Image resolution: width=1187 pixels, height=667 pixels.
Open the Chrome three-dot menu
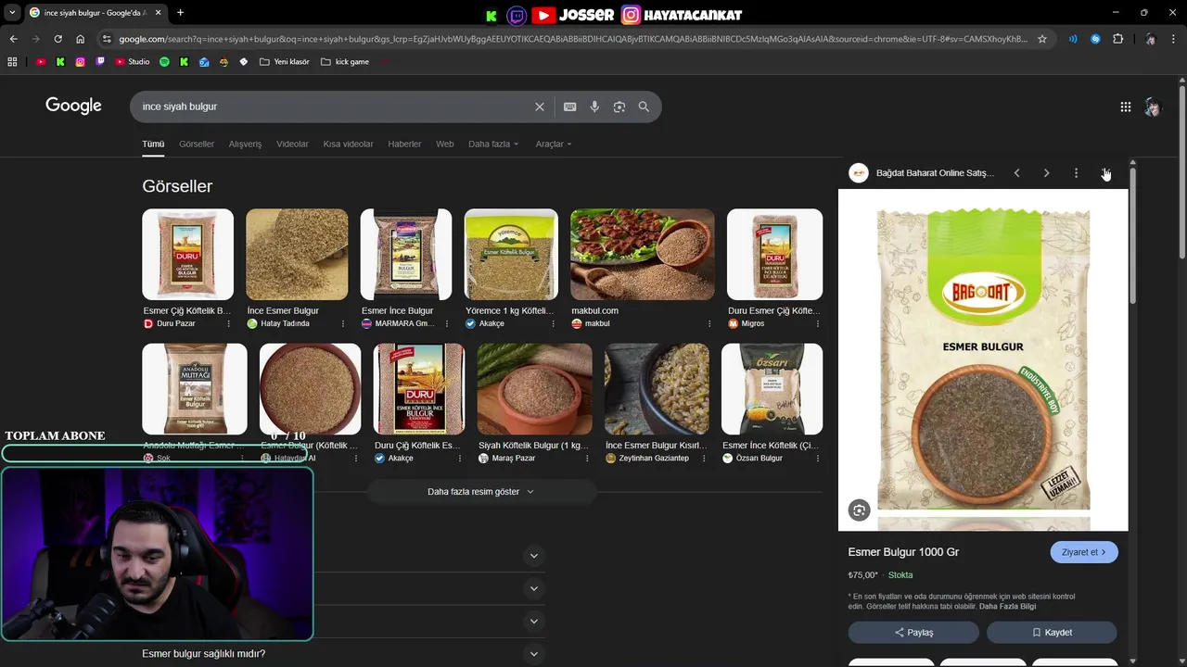pos(1174,39)
